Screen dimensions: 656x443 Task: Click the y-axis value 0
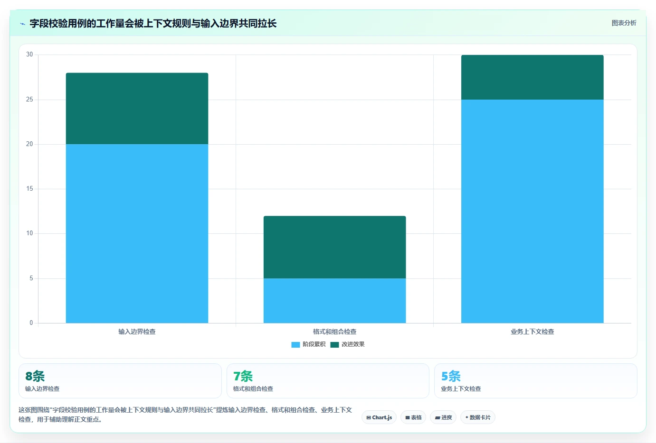[31, 323]
